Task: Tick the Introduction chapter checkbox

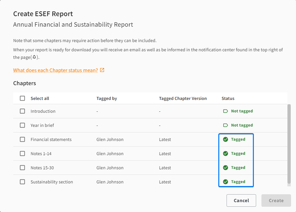Action: point(22,111)
